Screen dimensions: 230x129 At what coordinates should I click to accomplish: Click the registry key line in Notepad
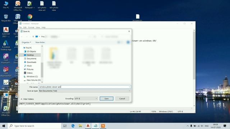[55, 104]
